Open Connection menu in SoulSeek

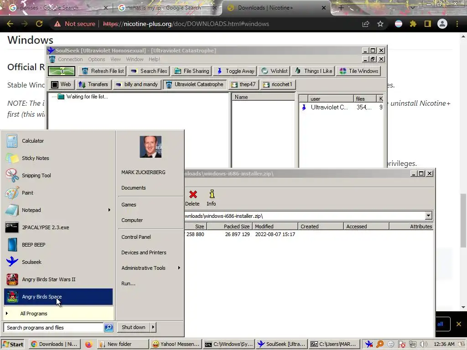[x=70, y=59]
